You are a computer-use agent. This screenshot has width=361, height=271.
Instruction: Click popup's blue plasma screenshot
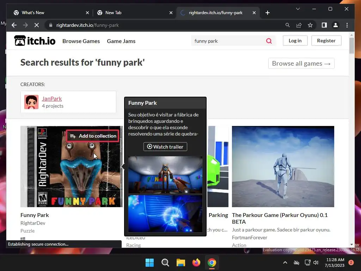click(x=165, y=213)
